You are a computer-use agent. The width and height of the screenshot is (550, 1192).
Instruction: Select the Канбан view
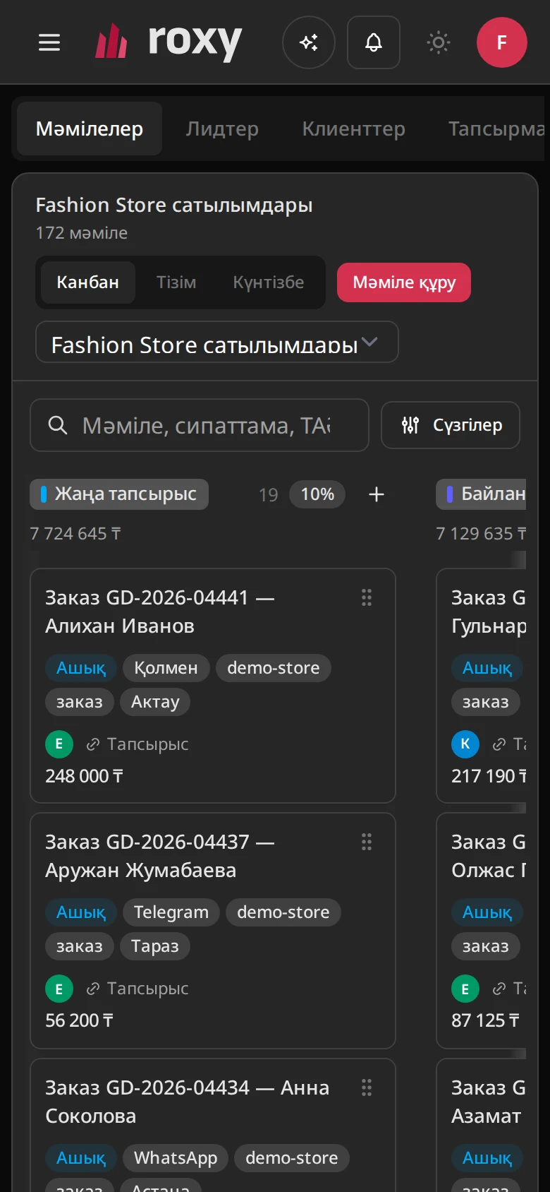click(88, 282)
